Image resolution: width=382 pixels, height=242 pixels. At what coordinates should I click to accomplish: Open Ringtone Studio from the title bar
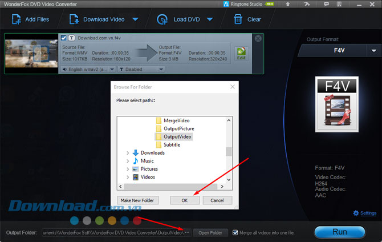[x=249, y=4]
